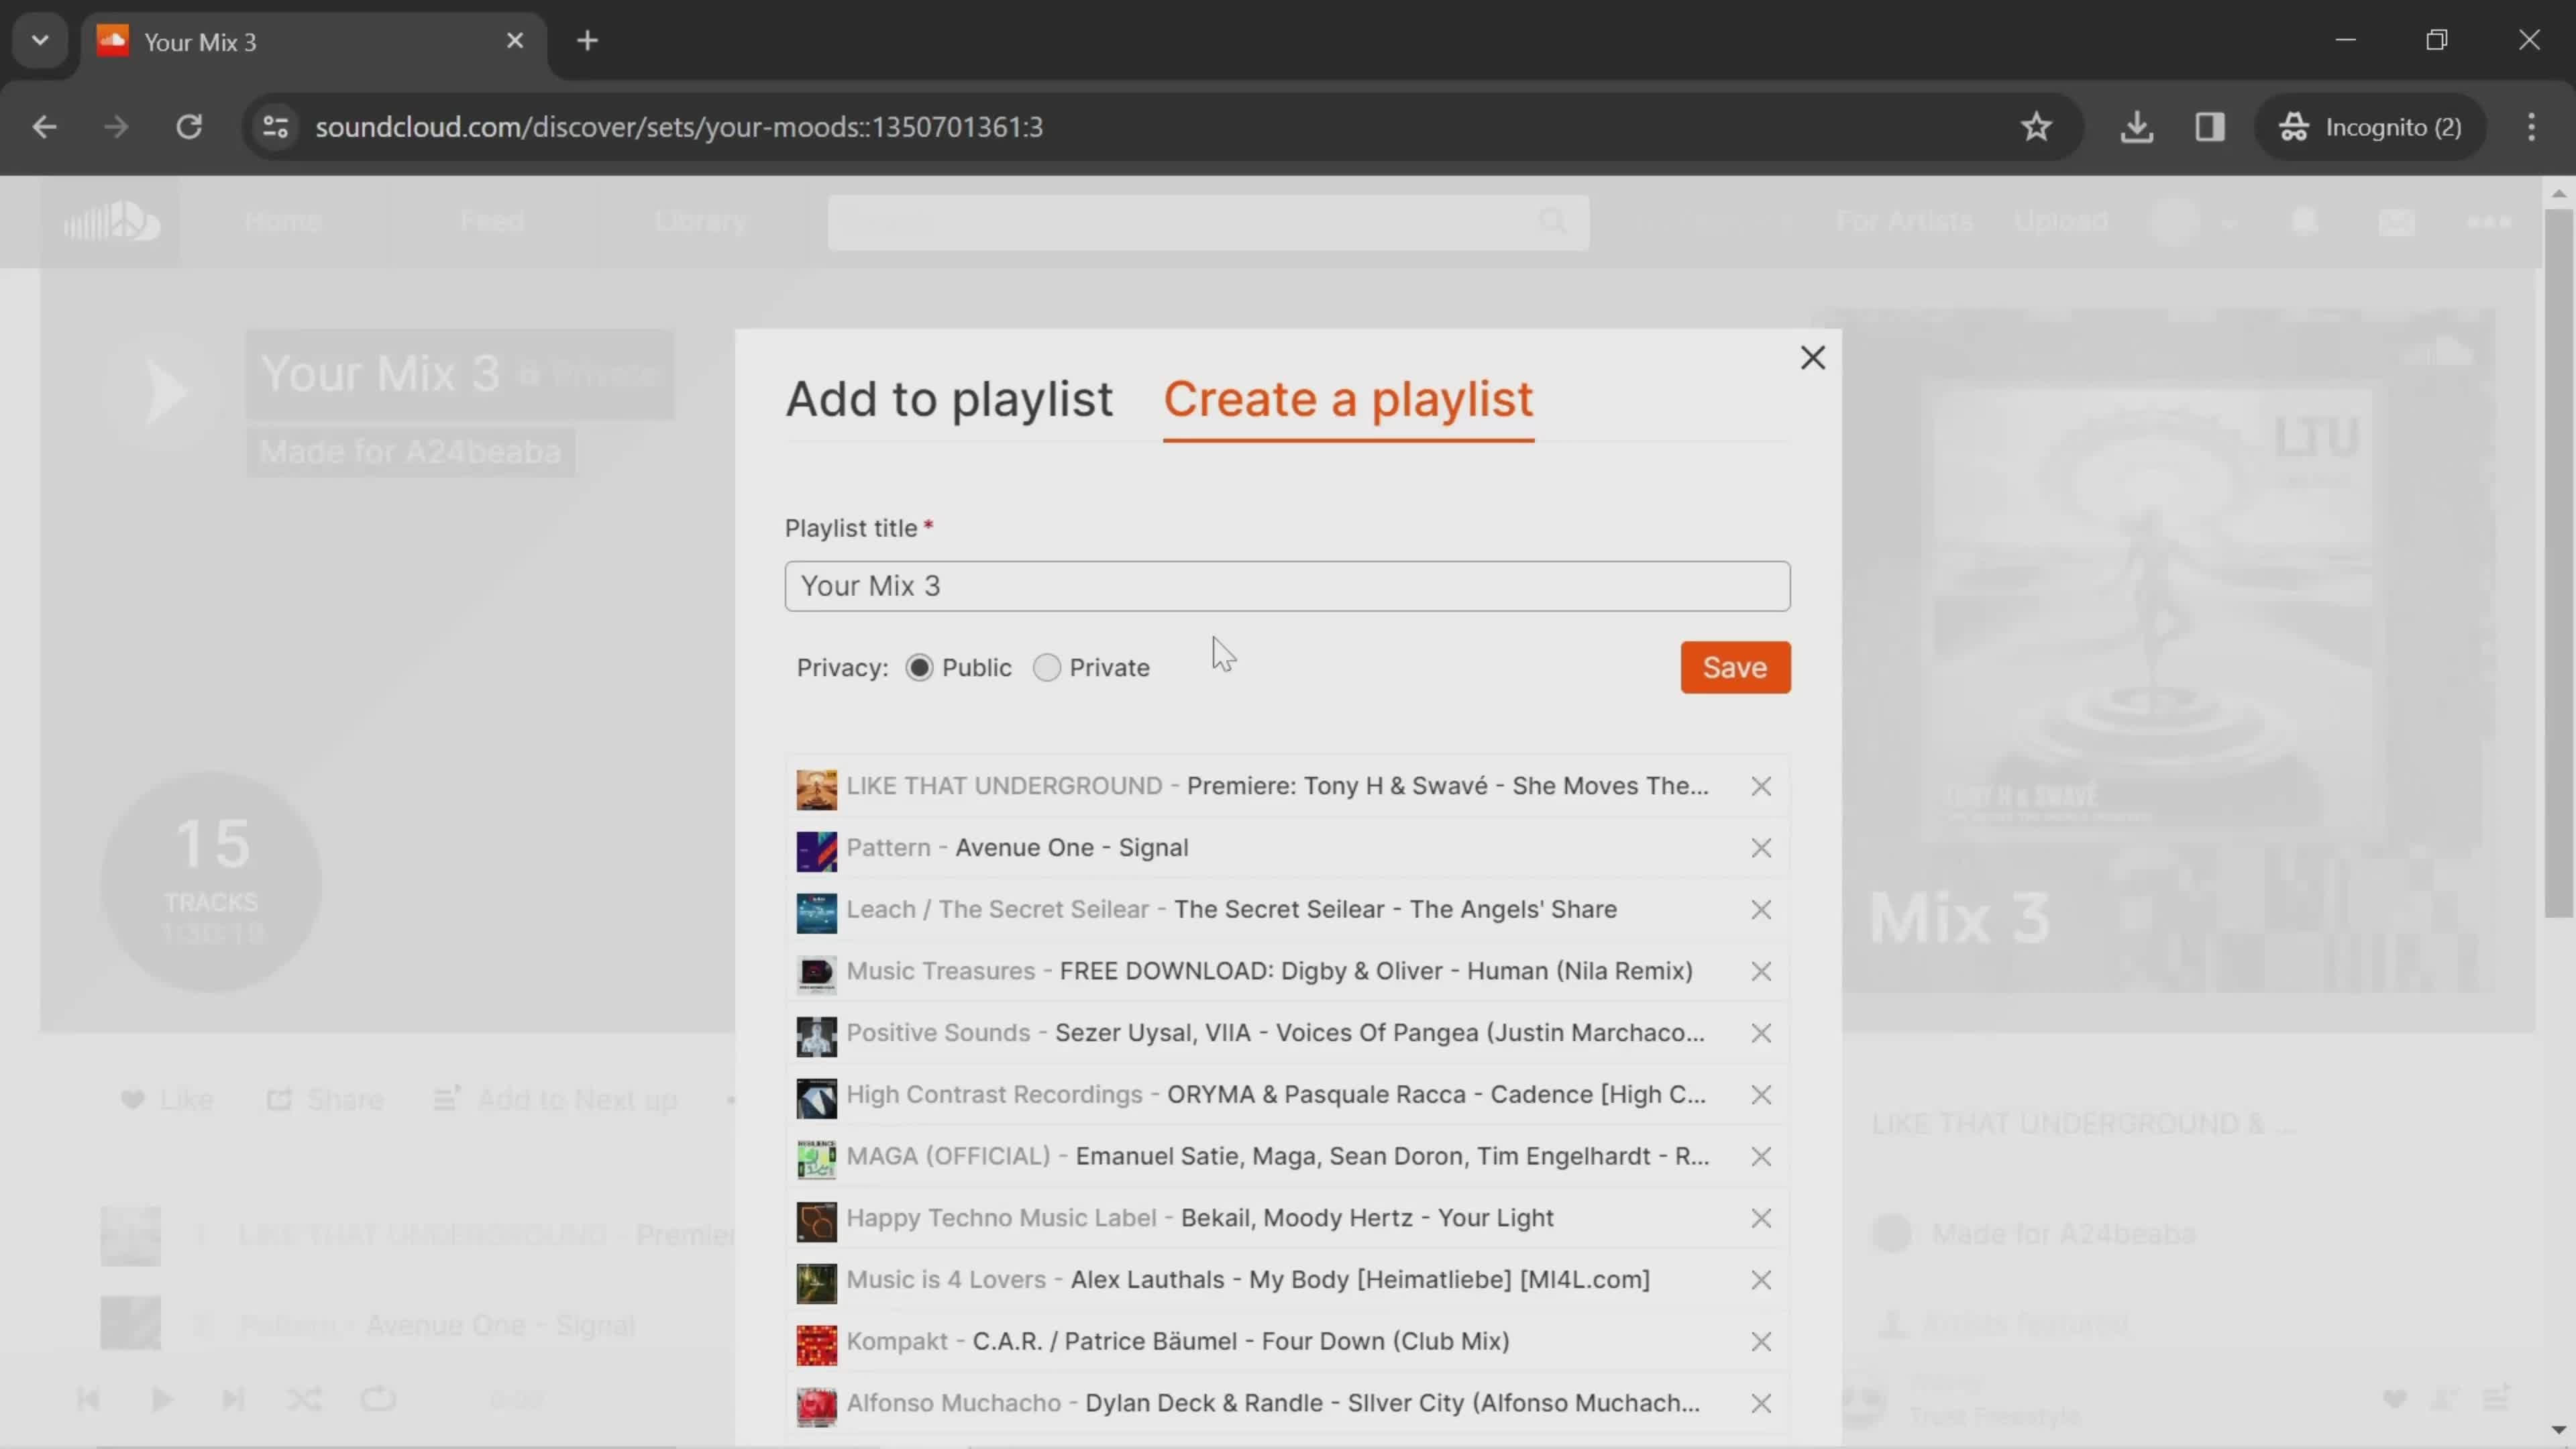Save the new playlist
This screenshot has width=2576, height=1449.
coord(1735,667)
